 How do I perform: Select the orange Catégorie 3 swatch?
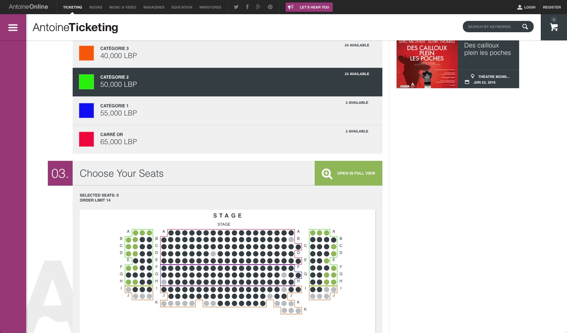click(86, 53)
